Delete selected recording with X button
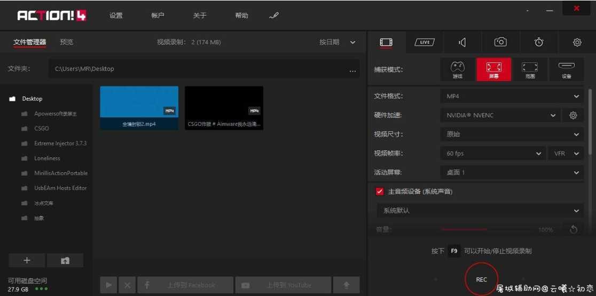Screen dimensions: 596x296 127,285
